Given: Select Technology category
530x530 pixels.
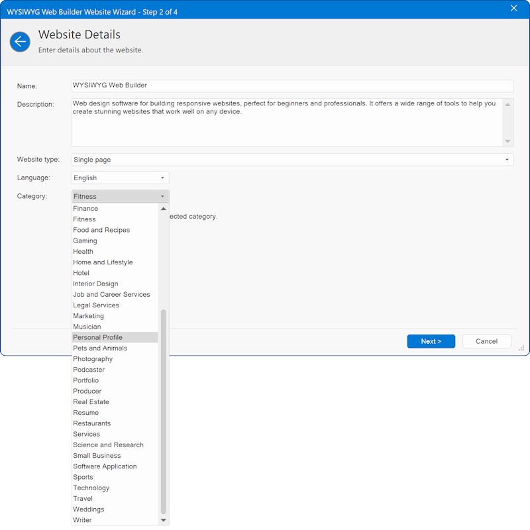Looking at the screenshot, I should click(115, 488).
